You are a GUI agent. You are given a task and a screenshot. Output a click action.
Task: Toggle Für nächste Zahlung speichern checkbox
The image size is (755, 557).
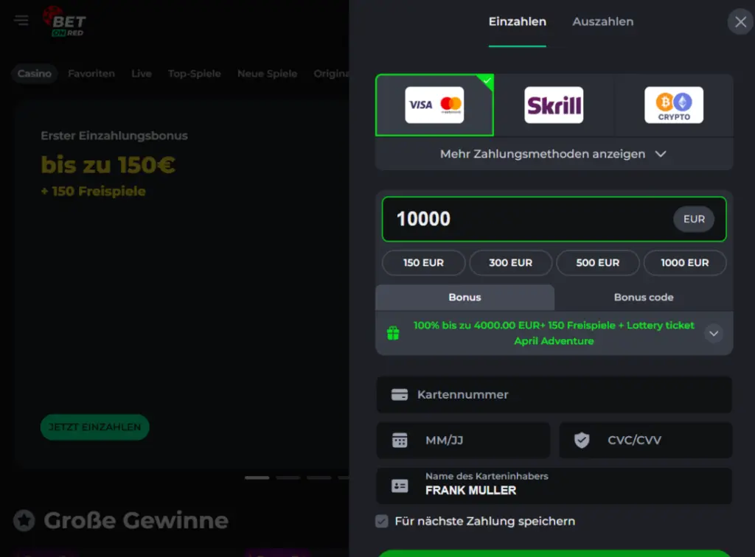tap(382, 522)
